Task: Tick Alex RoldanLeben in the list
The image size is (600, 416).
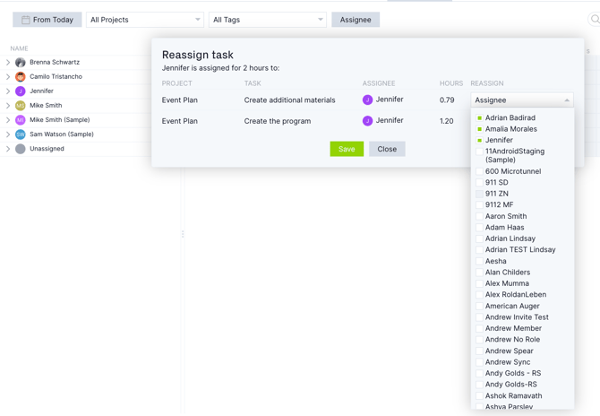Action: pos(479,295)
